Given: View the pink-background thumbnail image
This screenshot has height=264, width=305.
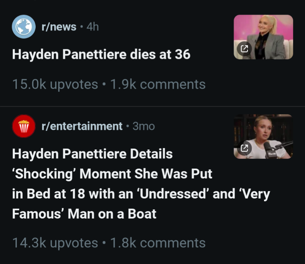Looking at the screenshot, I should [264, 37].
